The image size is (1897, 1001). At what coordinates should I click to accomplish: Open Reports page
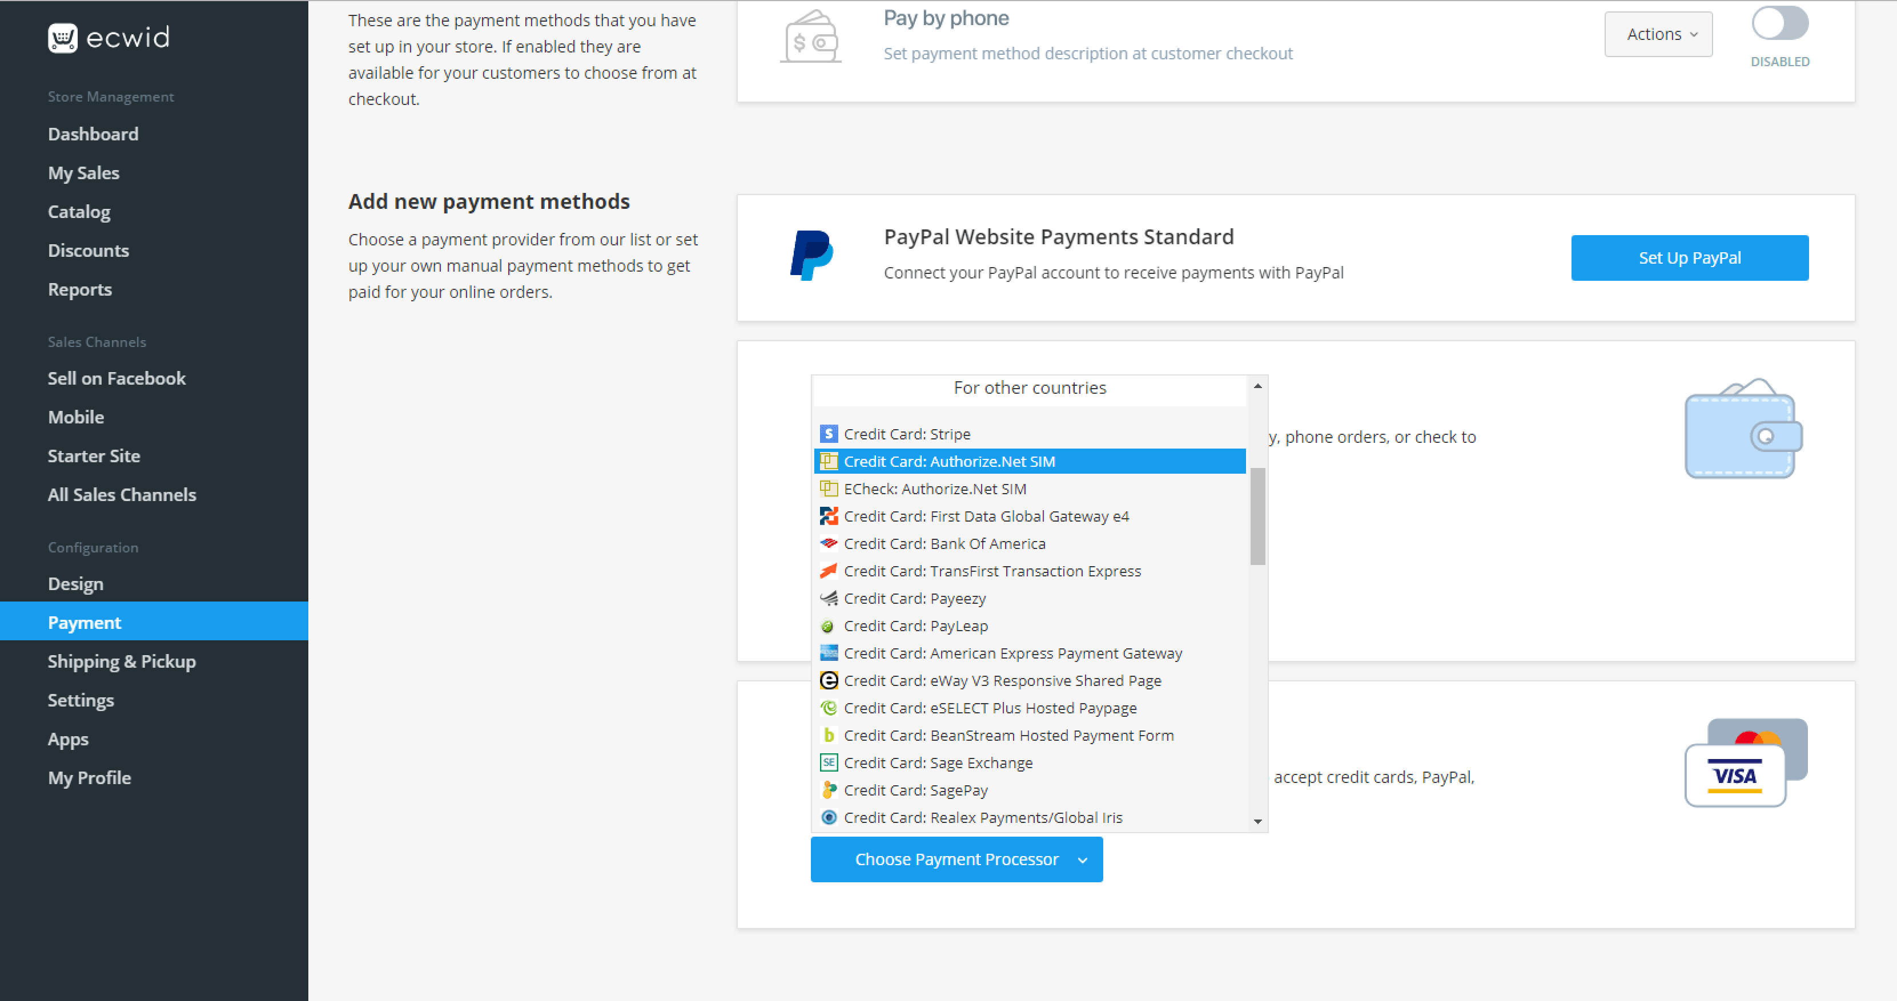[x=79, y=289]
